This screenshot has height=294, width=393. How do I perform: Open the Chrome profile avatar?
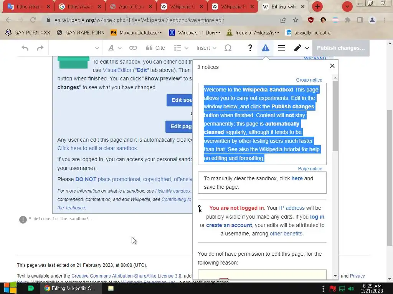(x=372, y=20)
